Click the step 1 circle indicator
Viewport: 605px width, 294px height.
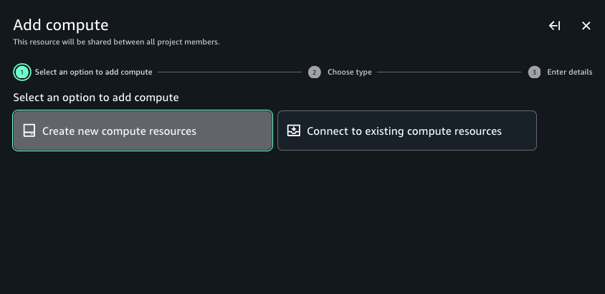pos(22,72)
